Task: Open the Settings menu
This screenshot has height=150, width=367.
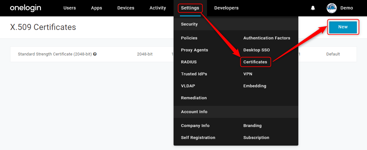Action: click(190, 8)
